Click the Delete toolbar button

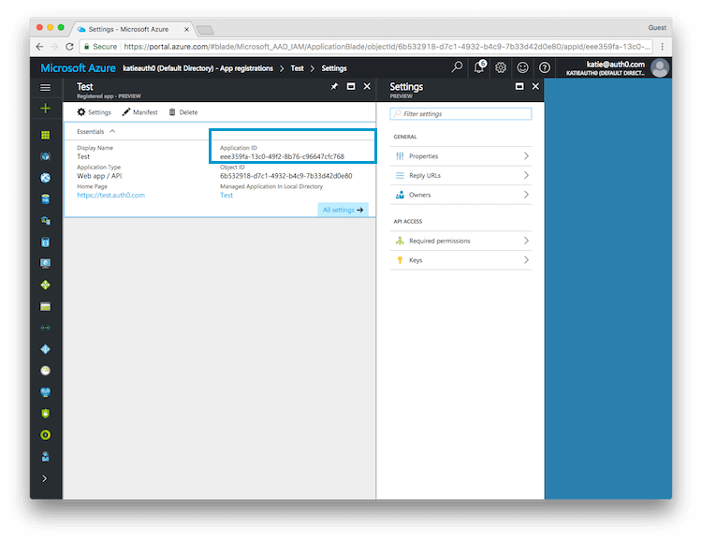tap(183, 112)
